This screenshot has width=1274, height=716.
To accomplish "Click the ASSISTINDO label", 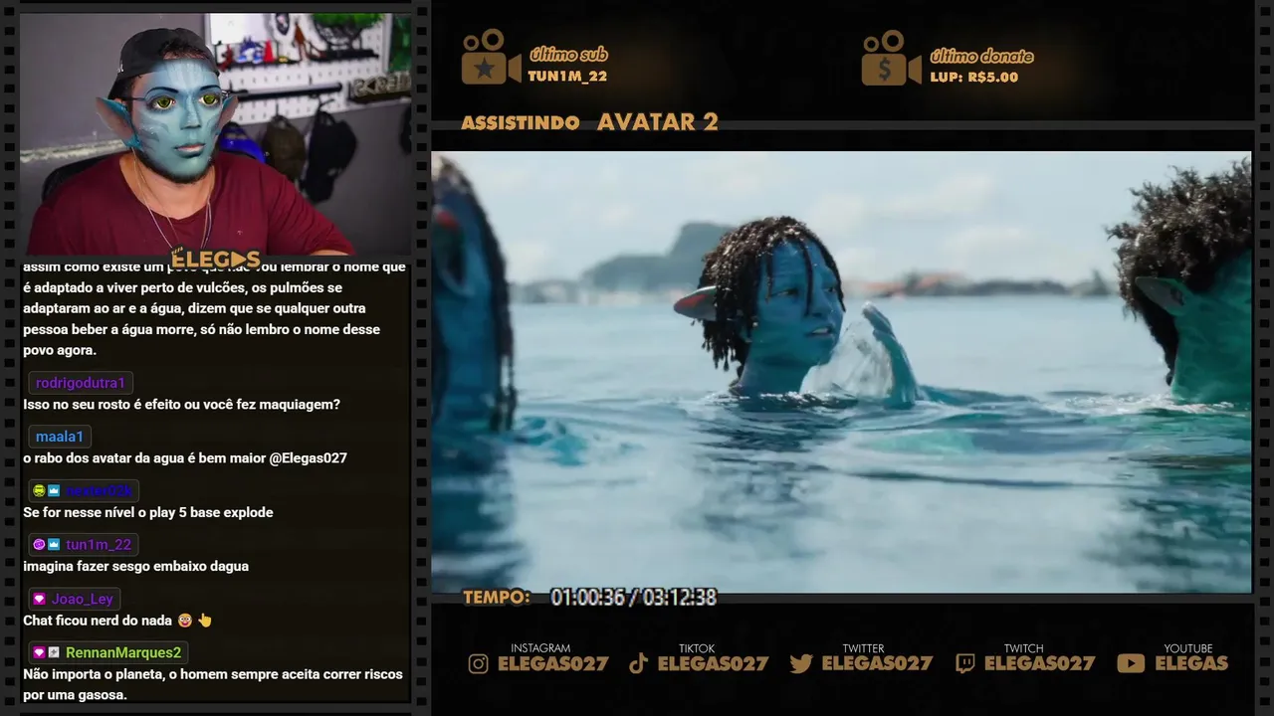I will pyautogui.click(x=521, y=122).
